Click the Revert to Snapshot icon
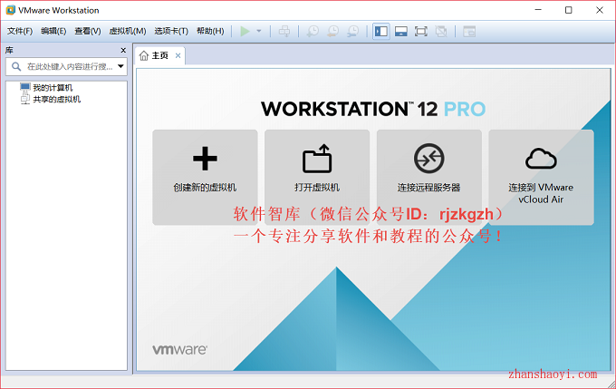The width and height of the screenshot is (616, 389). [x=333, y=31]
